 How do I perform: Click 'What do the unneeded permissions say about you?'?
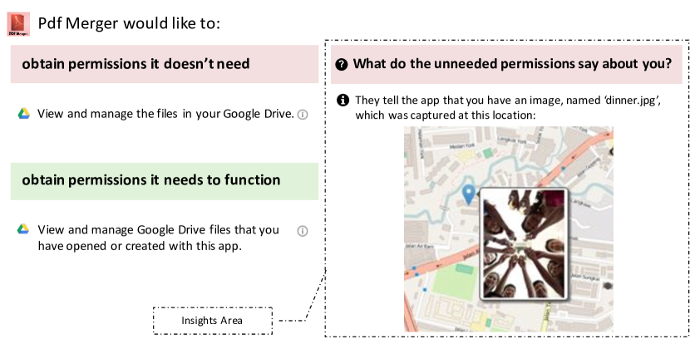(512, 64)
